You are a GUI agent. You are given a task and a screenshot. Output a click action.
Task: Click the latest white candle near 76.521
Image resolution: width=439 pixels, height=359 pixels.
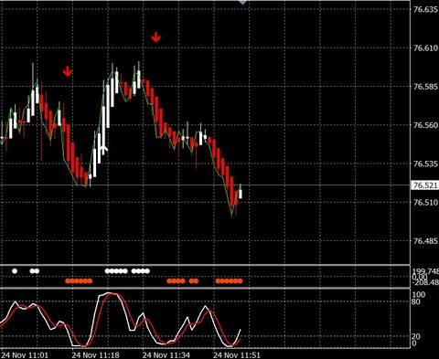pyautogui.click(x=241, y=193)
